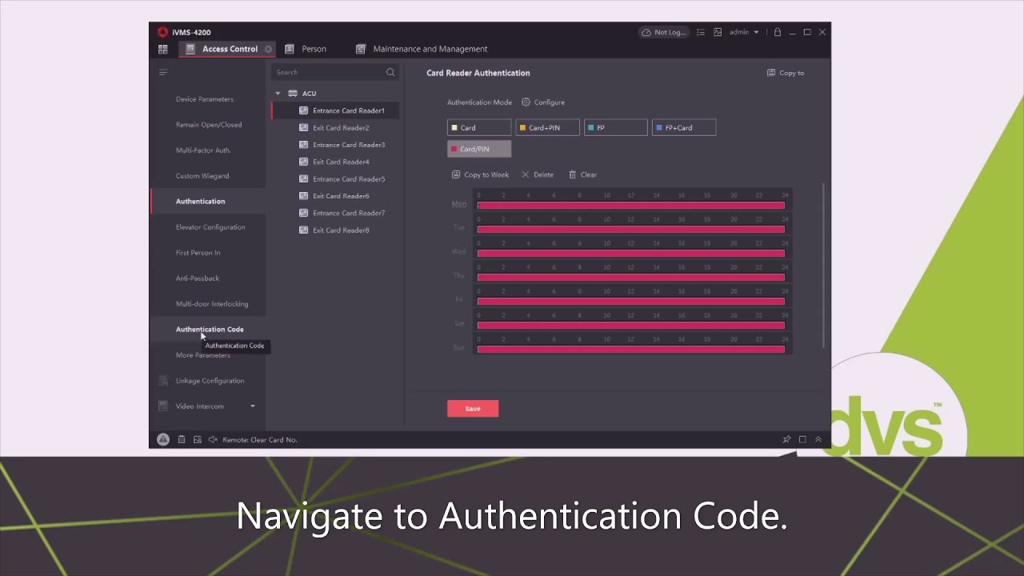Open First Person In settings
1024x576 pixels.
pos(198,253)
